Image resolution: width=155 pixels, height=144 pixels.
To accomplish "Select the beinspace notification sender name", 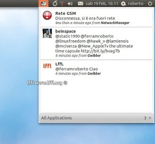I will pos(65,31).
